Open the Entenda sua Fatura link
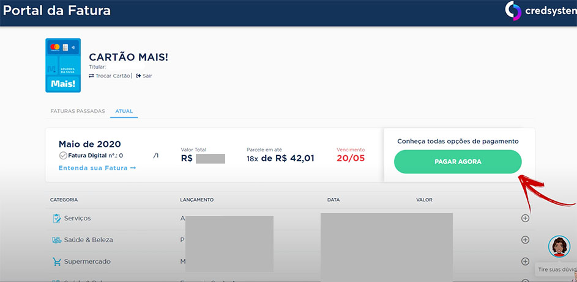The height and width of the screenshot is (282, 577). click(x=97, y=168)
